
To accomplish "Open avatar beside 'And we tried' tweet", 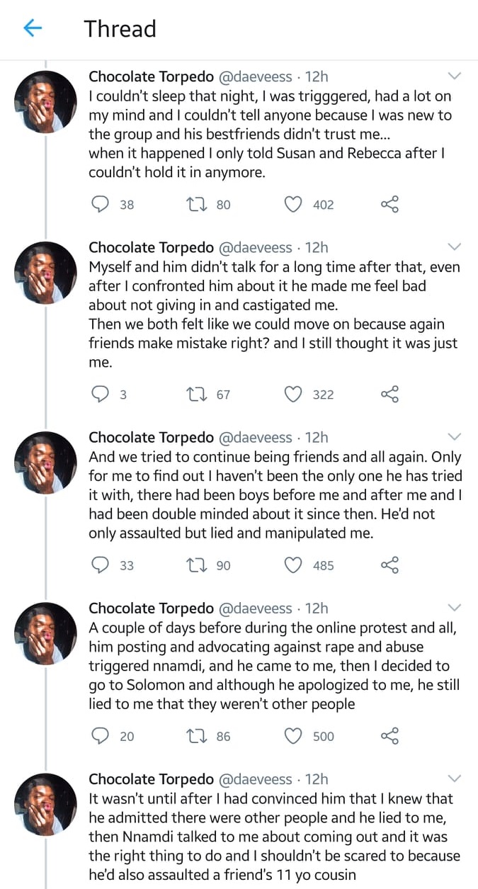I will pyautogui.click(x=45, y=463).
